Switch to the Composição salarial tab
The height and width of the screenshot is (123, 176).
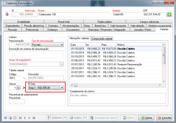(102, 39)
